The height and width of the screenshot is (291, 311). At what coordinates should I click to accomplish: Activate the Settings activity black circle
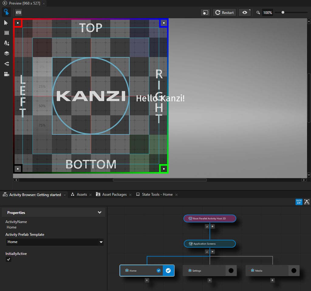click(231, 271)
